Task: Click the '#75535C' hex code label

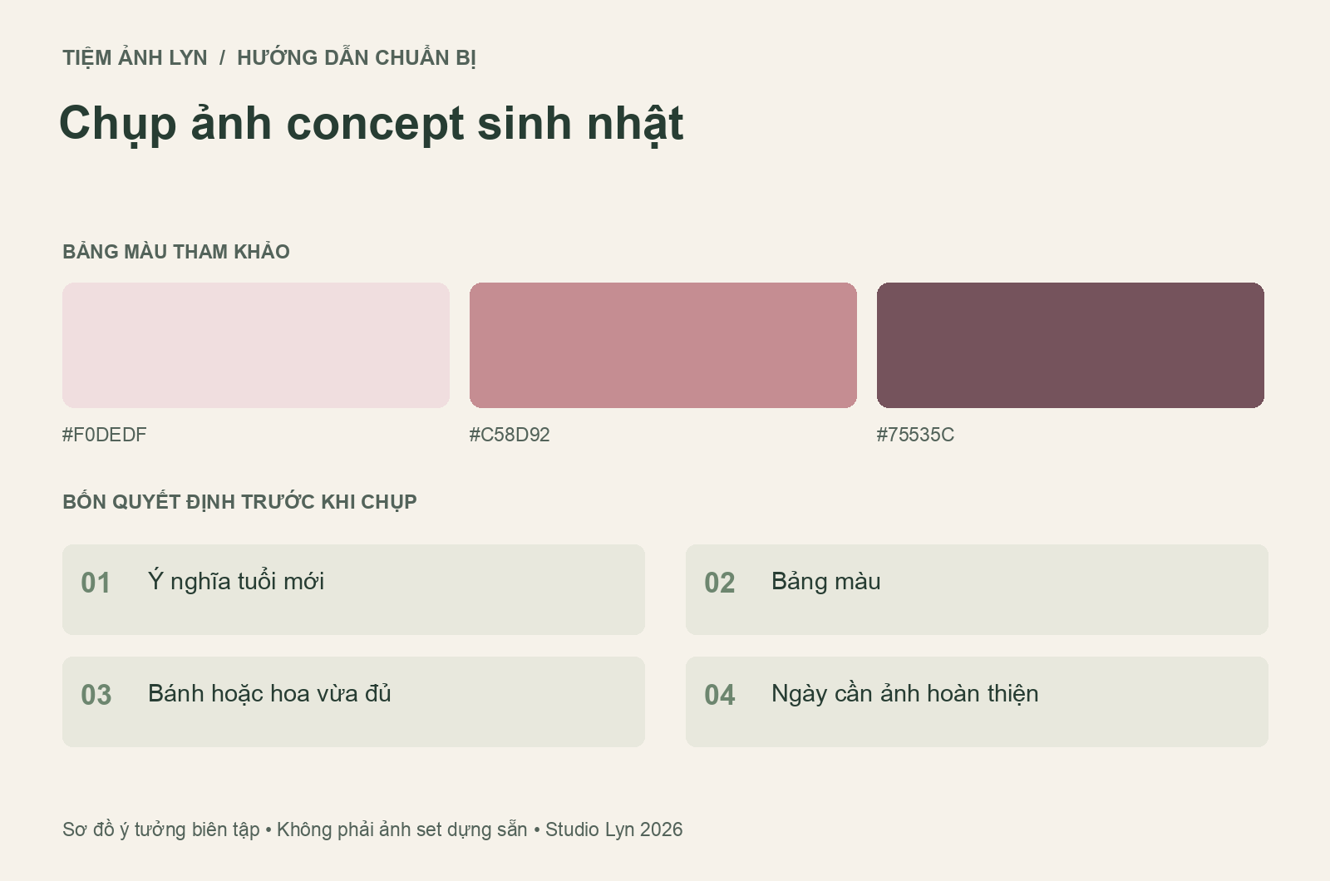Action: [x=915, y=435]
